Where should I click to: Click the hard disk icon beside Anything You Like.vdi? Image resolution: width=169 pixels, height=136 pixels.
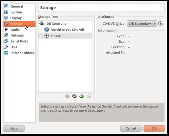point(46,29)
